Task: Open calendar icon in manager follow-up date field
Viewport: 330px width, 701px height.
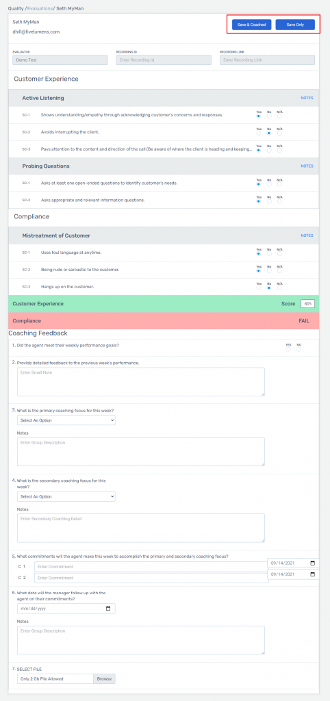Action: [108, 609]
